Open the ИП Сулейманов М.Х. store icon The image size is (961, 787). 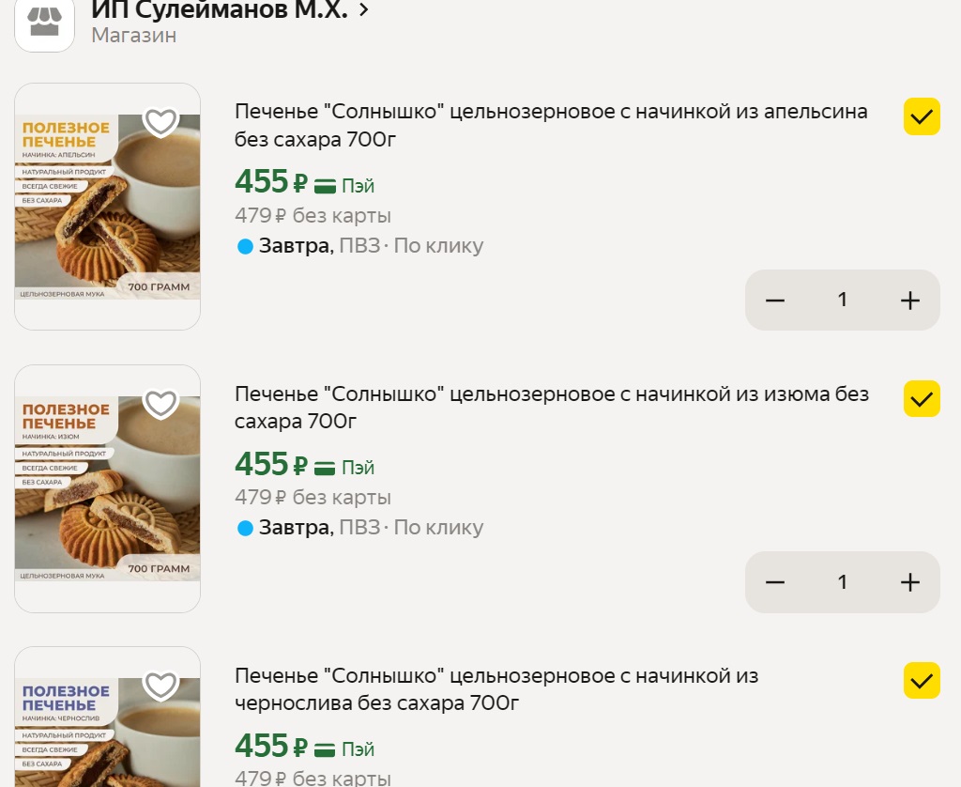coord(44,23)
